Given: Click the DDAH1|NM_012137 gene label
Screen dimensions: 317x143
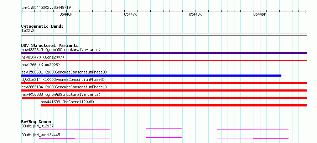Looking at the screenshot, I should [37, 126].
